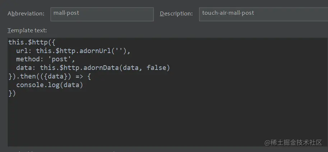Click the Description label
The image size is (328, 152).
pos(176,14)
